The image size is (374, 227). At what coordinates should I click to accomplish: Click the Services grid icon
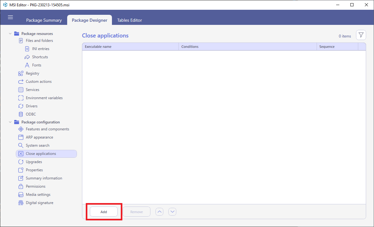coord(21,89)
